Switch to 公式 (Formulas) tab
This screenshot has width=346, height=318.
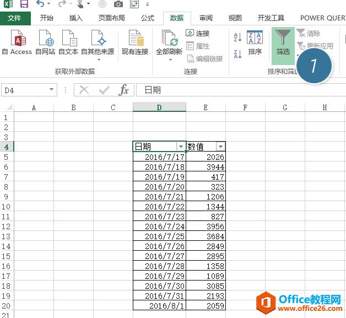click(x=148, y=18)
